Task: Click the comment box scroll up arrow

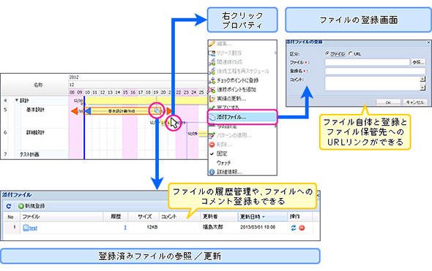Action: (423, 80)
